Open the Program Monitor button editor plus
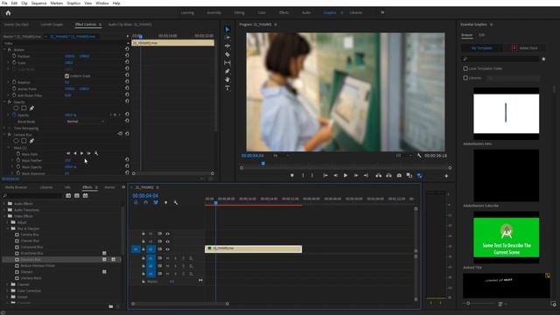560x315 pixels. (x=446, y=176)
